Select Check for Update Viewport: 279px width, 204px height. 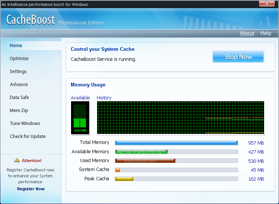click(x=28, y=136)
